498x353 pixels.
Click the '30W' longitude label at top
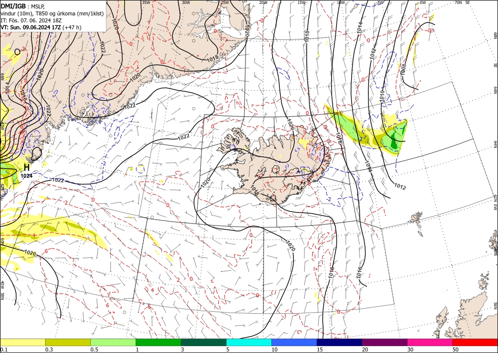tap(186, 2)
